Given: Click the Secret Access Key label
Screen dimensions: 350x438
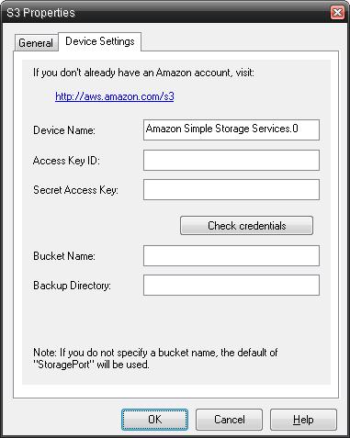Looking at the screenshot, I should pyautogui.click(x=75, y=190).
